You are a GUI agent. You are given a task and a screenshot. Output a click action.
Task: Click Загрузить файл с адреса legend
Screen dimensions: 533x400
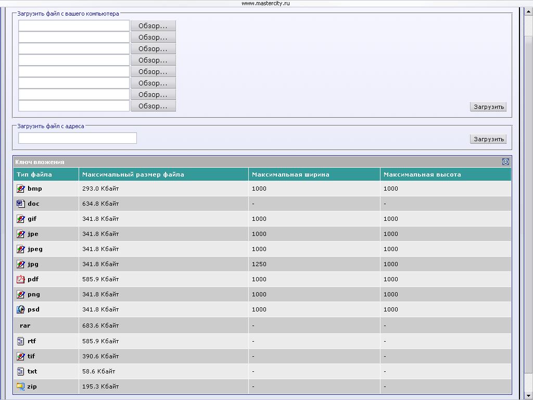coord(50,126)
